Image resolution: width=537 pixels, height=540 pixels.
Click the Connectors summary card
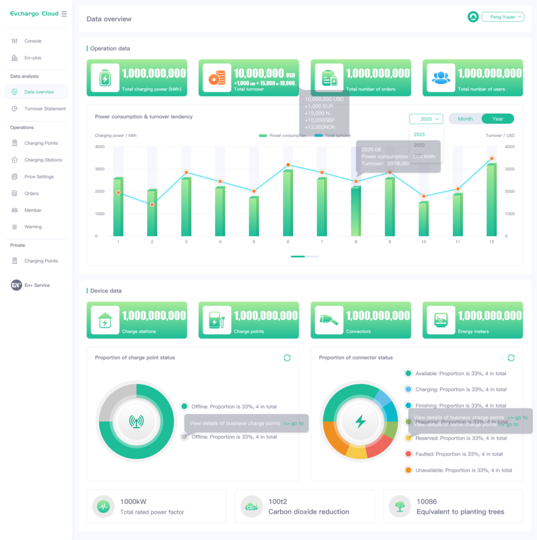pos(361,320)
